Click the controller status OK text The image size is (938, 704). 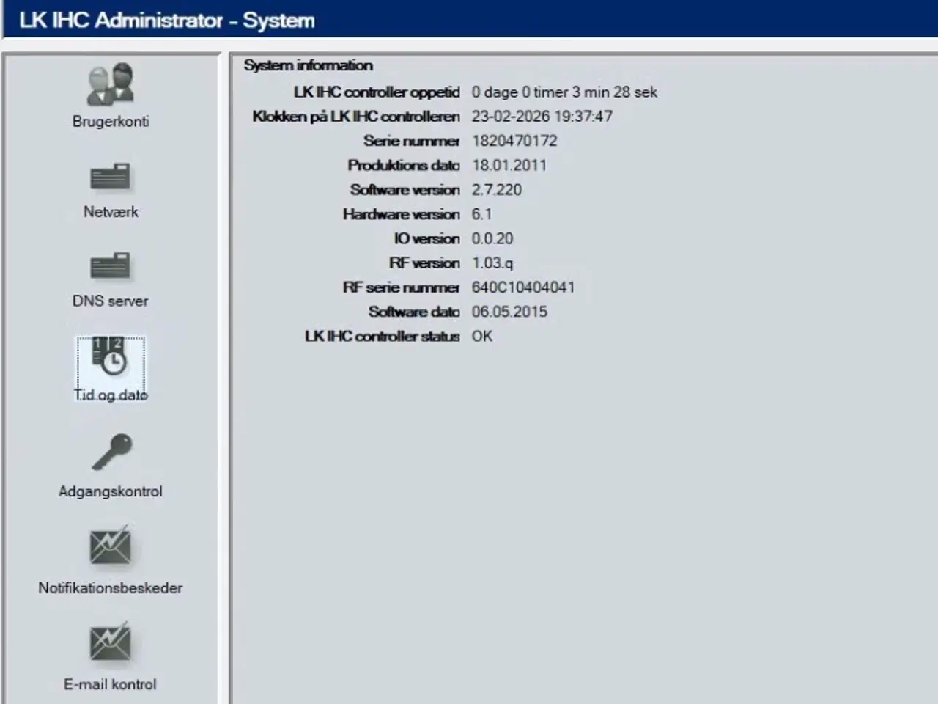coord(482,337)
